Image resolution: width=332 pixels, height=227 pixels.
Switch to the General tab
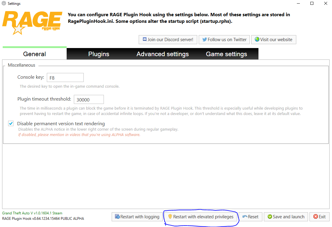[x=35, y=54]
